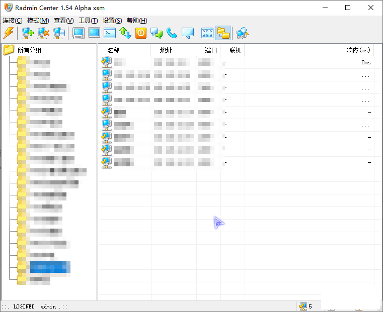The height and width of the screenshot is (312, 383).
Task: Click the Send Message blue note bubble icon
Action: (x=188, y=33)
